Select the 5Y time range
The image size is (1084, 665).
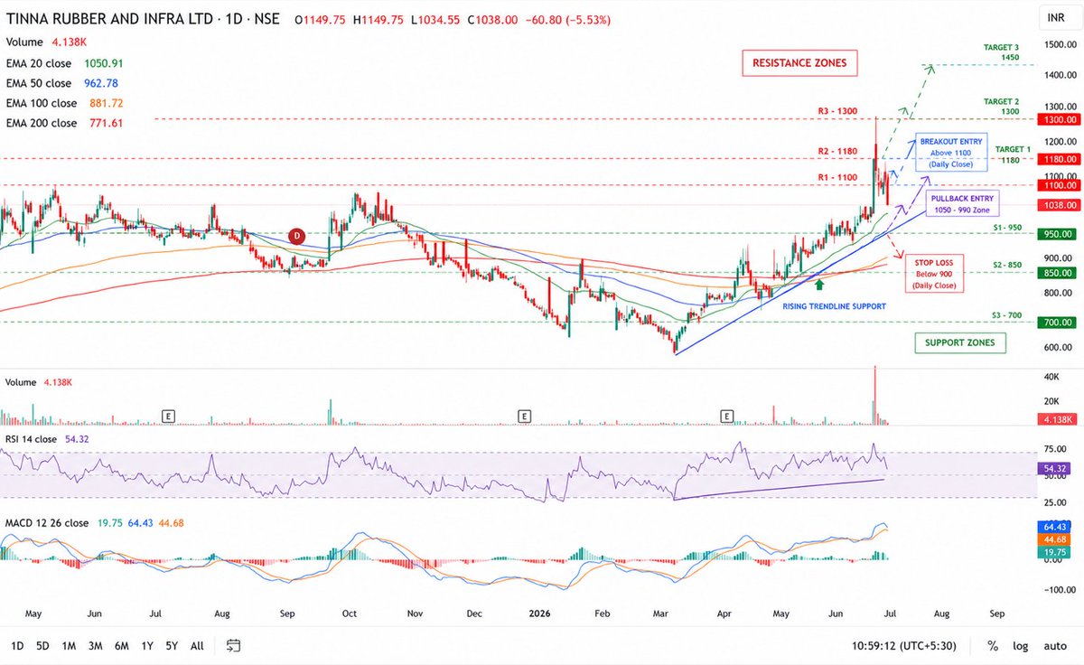pos(171,646)
